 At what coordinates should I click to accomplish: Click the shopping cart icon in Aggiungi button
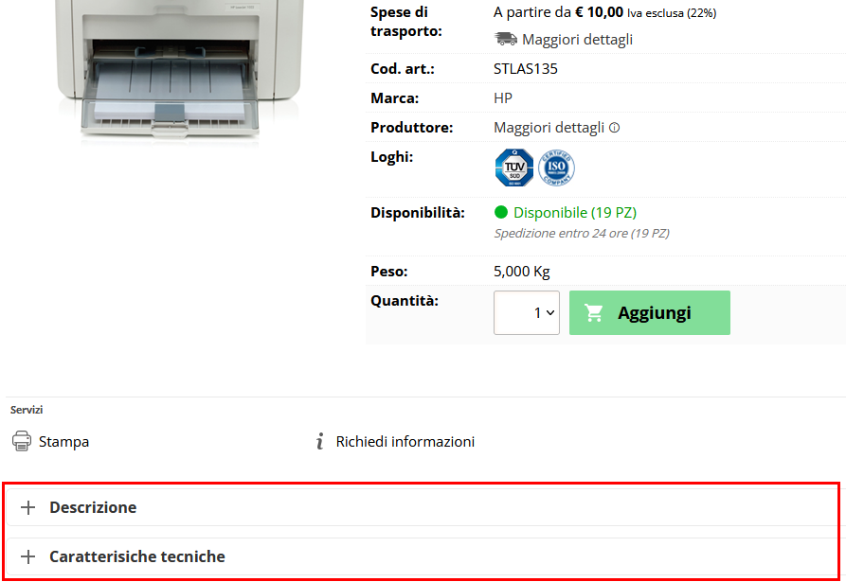coord(593,312)
